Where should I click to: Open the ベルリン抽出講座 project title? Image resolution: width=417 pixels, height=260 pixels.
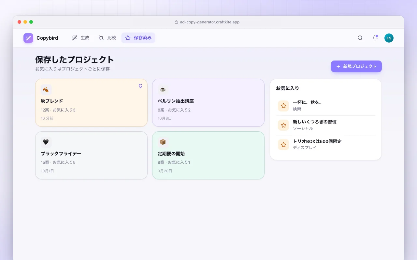click(176, 101)
